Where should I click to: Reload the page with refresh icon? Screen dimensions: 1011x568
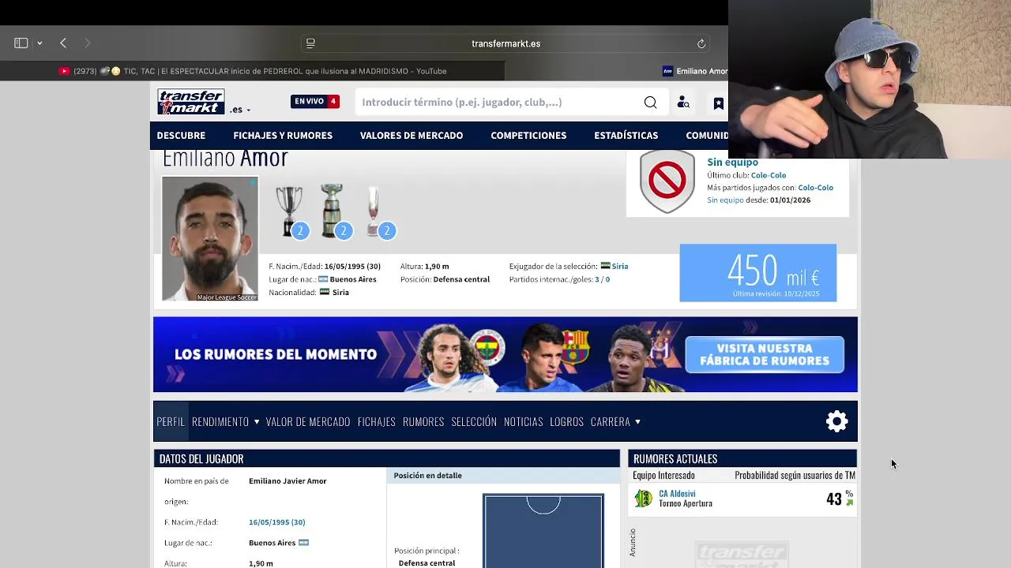pos(701,43)
